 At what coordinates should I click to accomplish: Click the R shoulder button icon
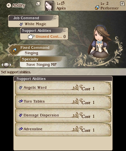[x=122, y=4]
